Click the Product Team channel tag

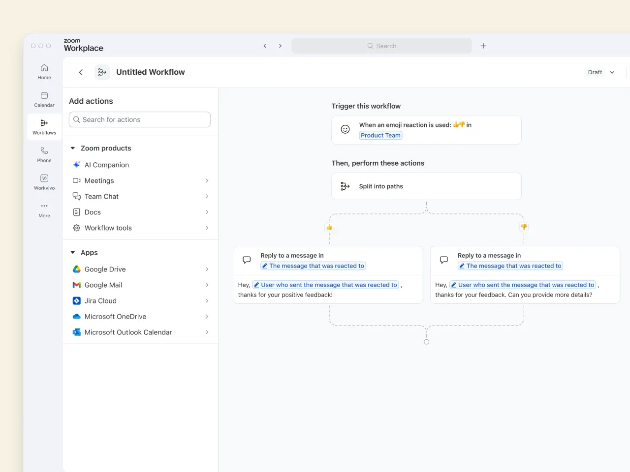380,135
